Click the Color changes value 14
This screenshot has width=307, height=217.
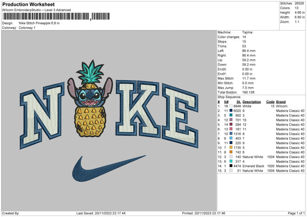244,37
